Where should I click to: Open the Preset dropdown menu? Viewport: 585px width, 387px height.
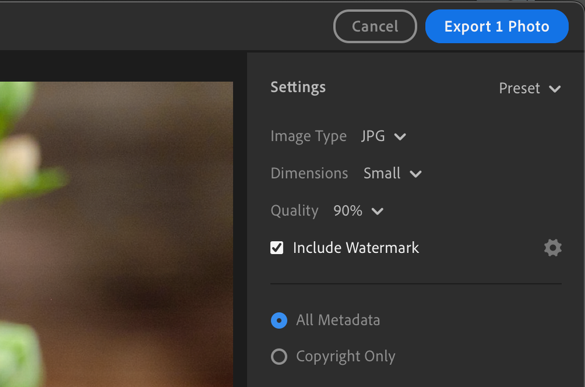click(519, 88)
